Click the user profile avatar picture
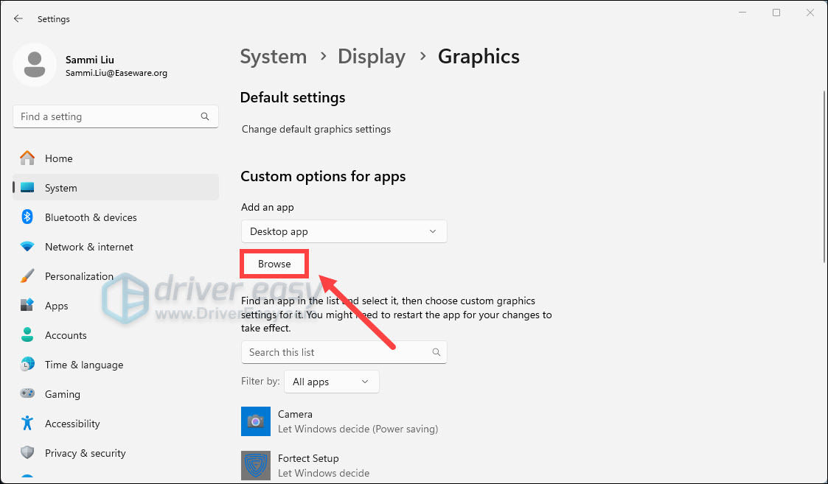828x484 pixels. 34,65
